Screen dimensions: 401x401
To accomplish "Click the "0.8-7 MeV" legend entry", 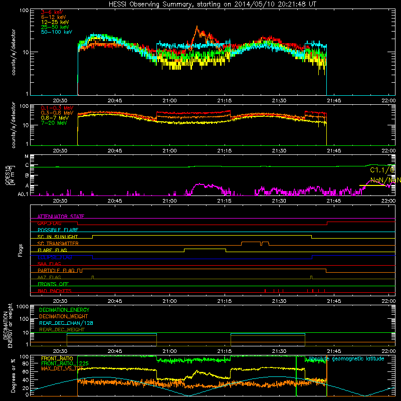I will click(x=55, y=118).
